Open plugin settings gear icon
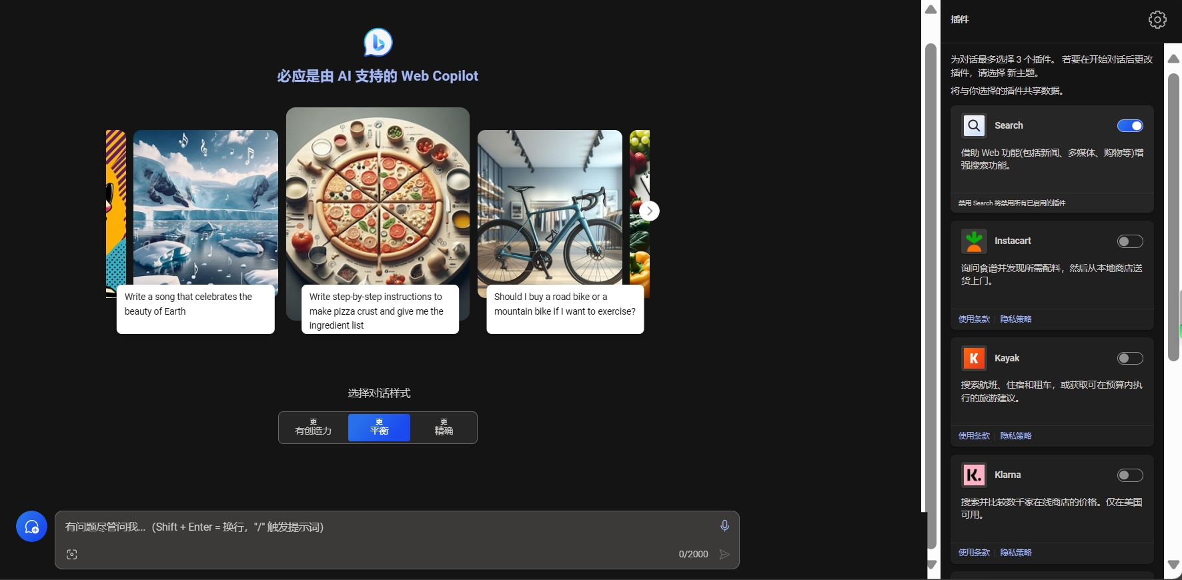The height and width of the screenshot is (580, 1182). coord(1157,20)
